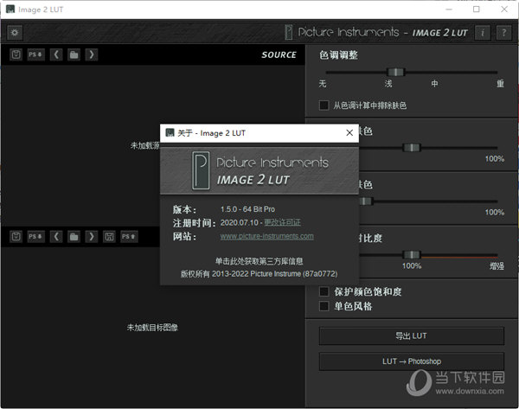Minimize the Image 2 LUT window
Screen dimensions: 519x409
449,10
